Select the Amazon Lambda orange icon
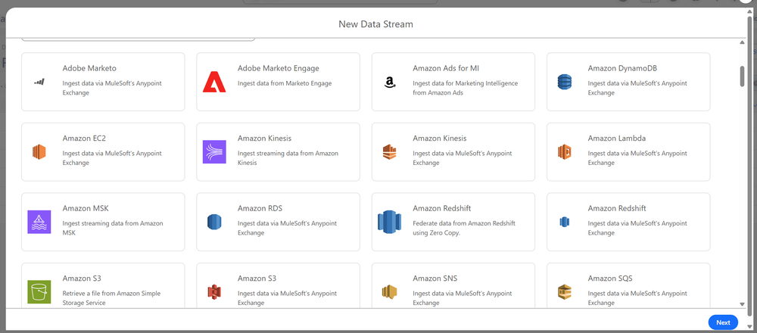Image resolution: width=757 pixels, height=333 pixels. pos(564,152)
